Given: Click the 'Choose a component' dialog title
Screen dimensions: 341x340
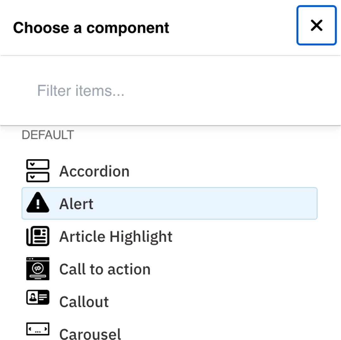Looking at the screenshot, I should click(x=91, y=28).
